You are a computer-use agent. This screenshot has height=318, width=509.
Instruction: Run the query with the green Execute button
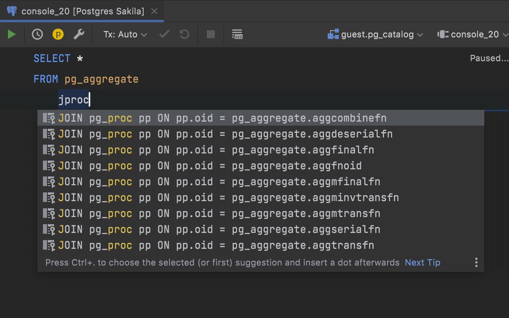[x=12, y=35]
